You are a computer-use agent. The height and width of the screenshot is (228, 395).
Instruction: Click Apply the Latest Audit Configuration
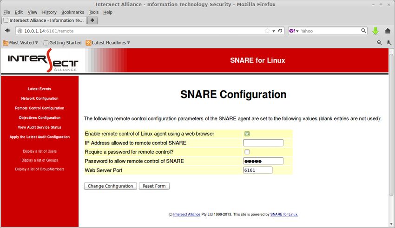[x=39, y=137]
